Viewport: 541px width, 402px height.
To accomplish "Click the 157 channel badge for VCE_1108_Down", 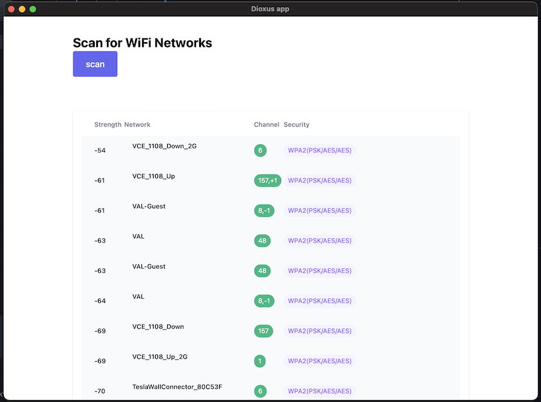I will point(263,331).
